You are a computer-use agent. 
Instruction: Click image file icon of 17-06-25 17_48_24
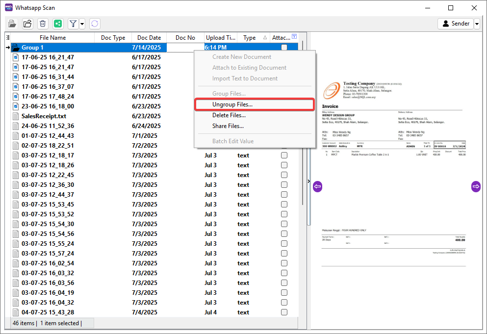(16, 96)
